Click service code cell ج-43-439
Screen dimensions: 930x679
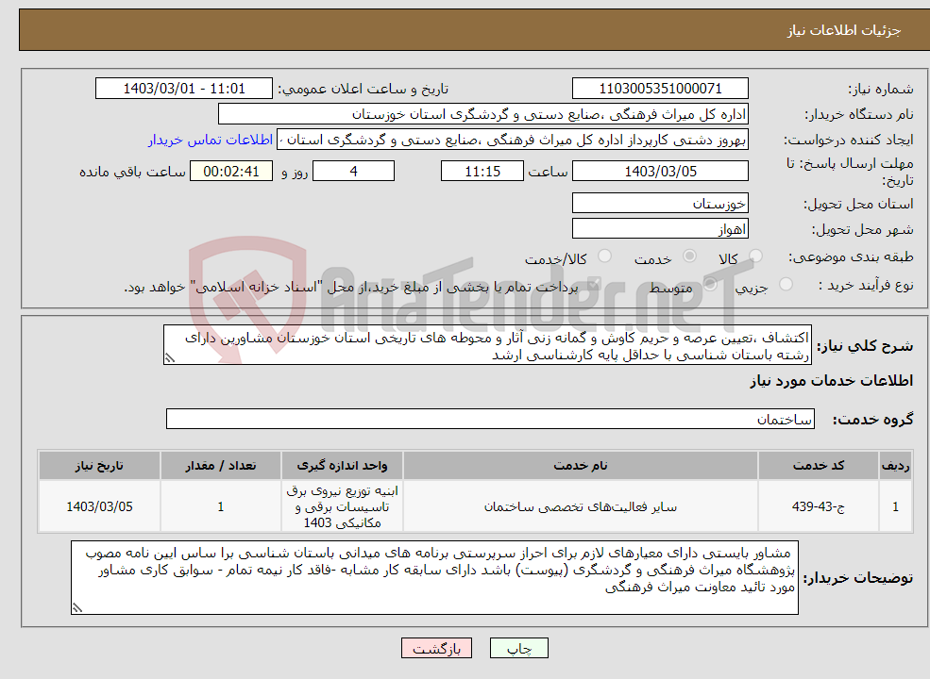819,506
